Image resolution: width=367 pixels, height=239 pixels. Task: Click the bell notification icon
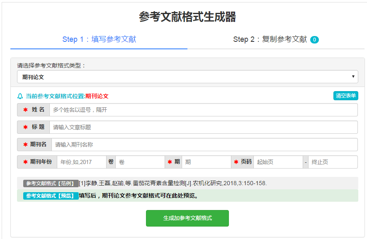[x=20, y=96]
